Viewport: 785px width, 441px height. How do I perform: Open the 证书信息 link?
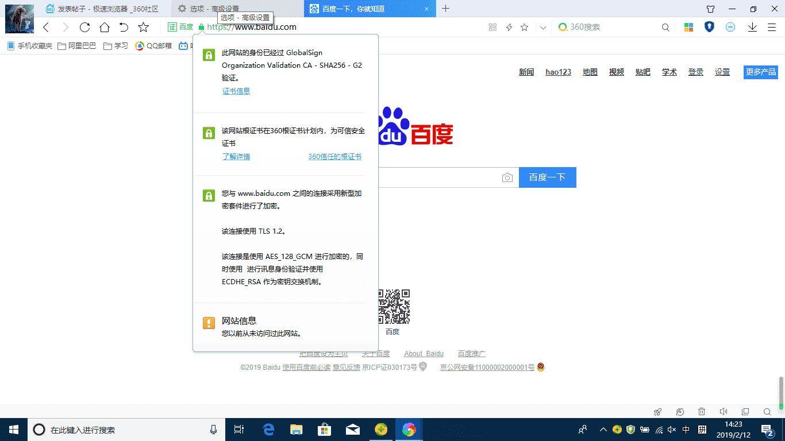pos(236,91)
